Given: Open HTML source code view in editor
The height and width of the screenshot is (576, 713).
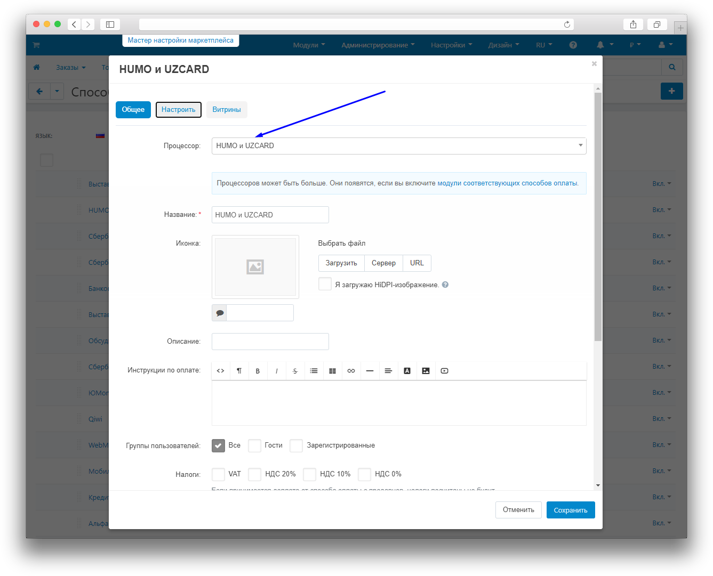Looking at the screenshot, I should [220, 371].
